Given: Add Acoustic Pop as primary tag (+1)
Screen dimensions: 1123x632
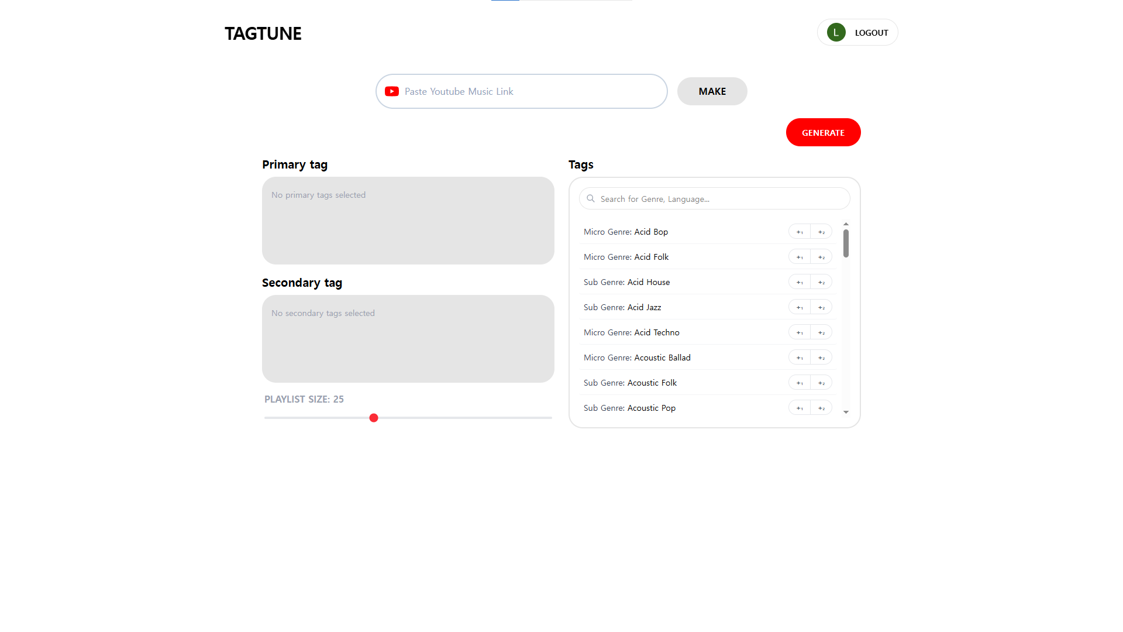Looking at the screenshot, I should point(800,408).
